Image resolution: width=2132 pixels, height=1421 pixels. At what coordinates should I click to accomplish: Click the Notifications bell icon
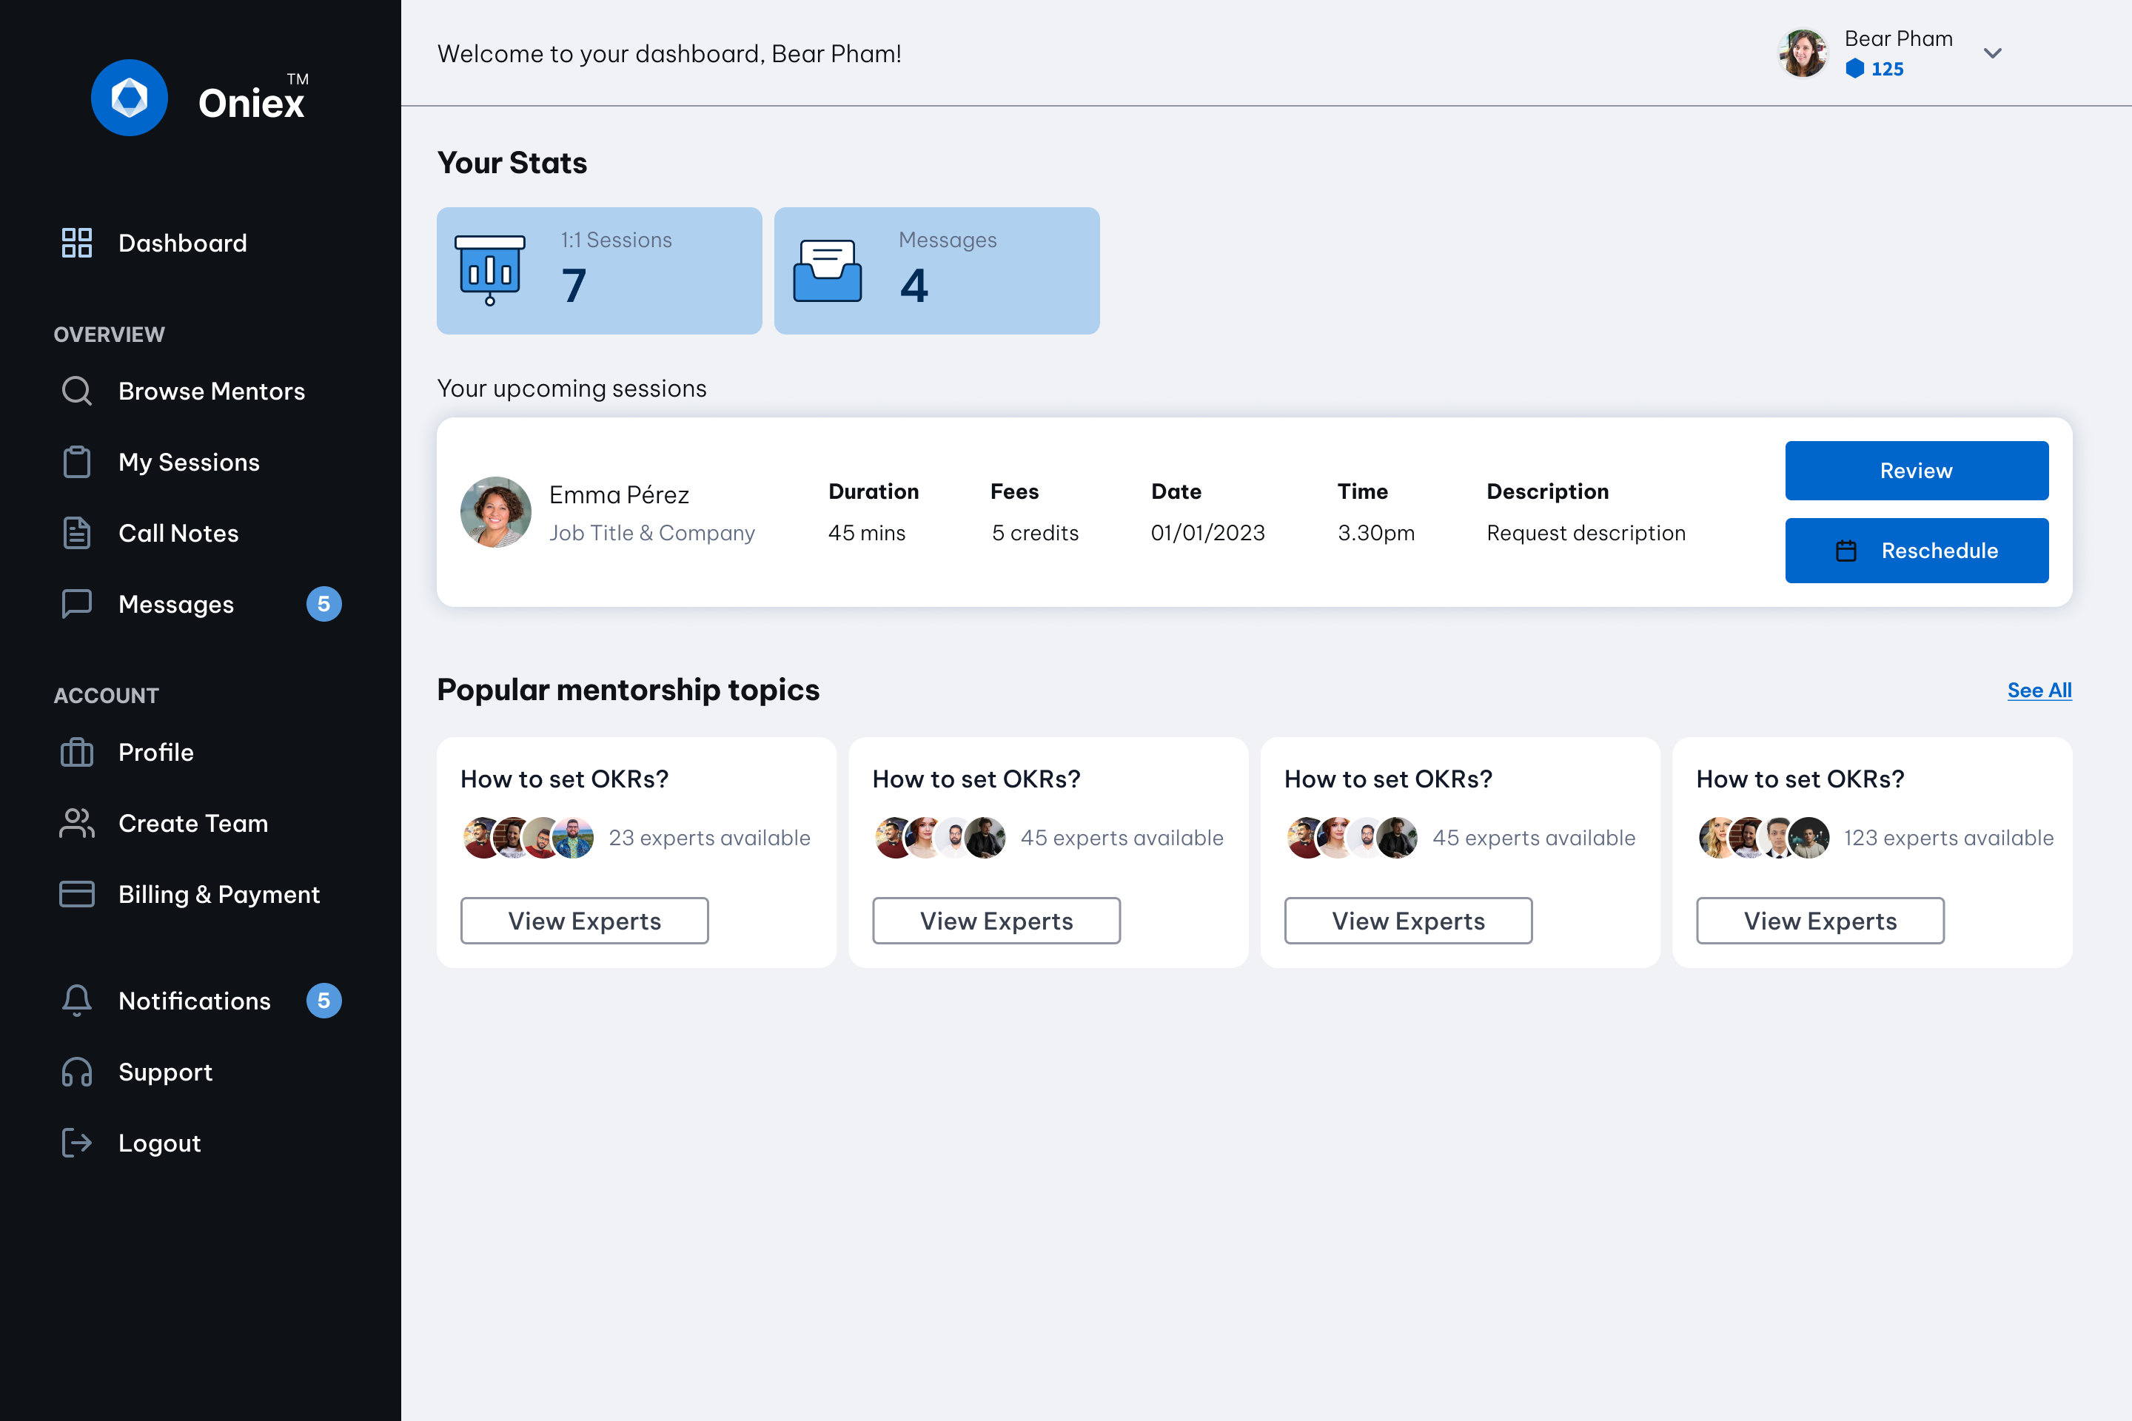(76, 1001)
